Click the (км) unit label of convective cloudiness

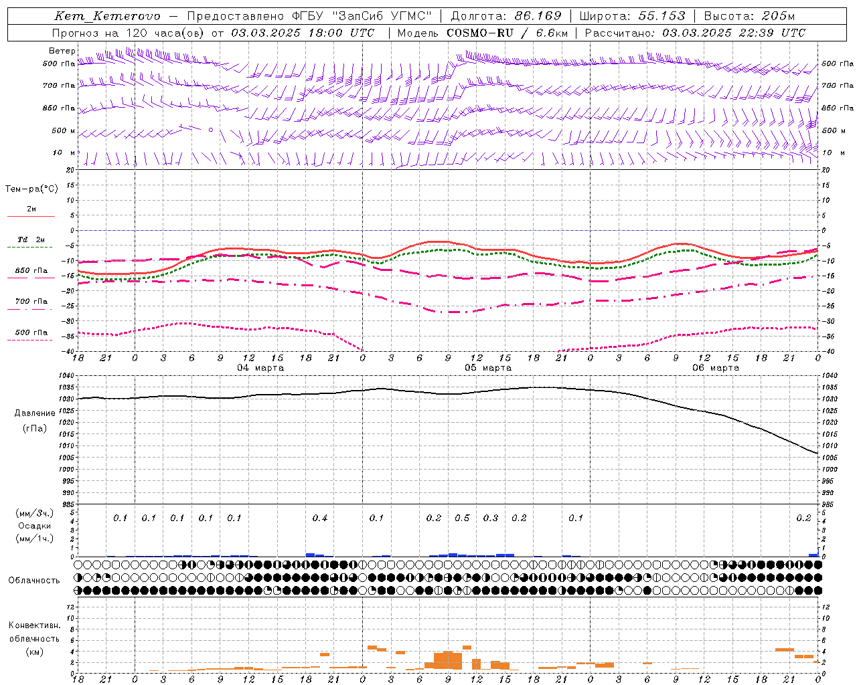(35, 652)
